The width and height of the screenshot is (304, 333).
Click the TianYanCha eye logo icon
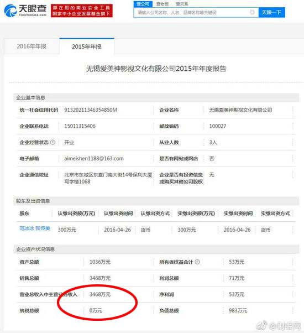coord(11,11)
